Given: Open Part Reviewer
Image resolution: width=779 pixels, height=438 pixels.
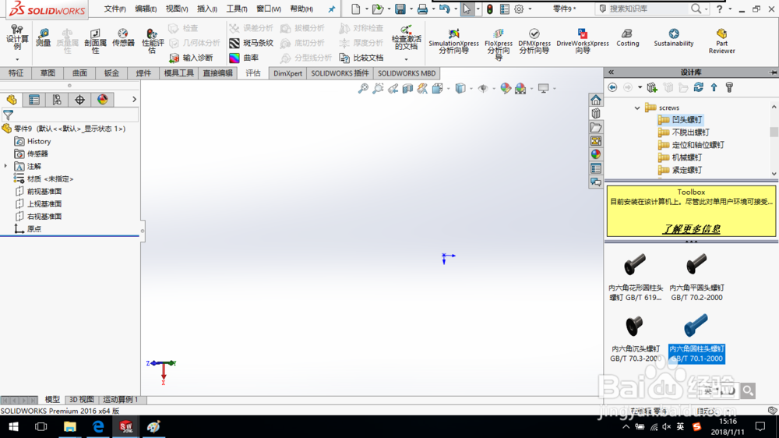Looking at the screenshot, I should click(x=722, y=41).
